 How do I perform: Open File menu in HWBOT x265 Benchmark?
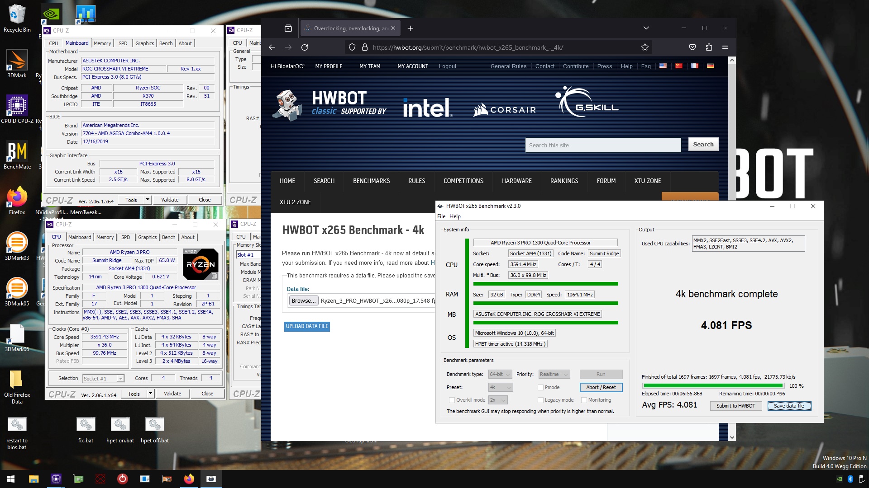click(x=441, y=216)
